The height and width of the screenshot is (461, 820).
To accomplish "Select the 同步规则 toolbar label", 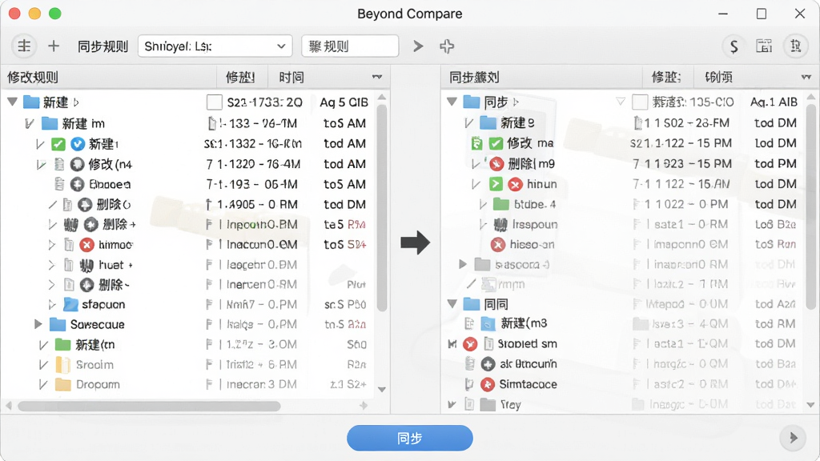I will (x=103, y=46).
